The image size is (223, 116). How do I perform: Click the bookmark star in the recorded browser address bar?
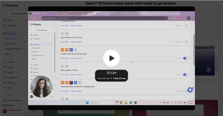(x=166, y=18)
